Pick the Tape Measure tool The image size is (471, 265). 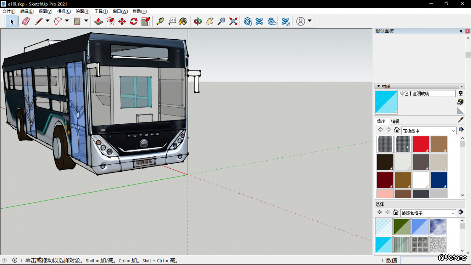pos(160,21)
